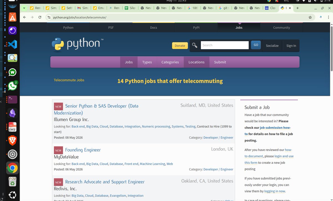Open the Docs top navigation item
This screenshot has height=201, width=333.
(153, 27)
